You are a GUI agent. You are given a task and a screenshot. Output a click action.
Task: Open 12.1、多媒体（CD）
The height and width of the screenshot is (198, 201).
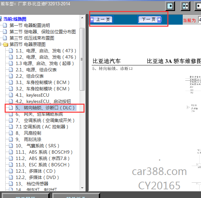pos(36,171)
